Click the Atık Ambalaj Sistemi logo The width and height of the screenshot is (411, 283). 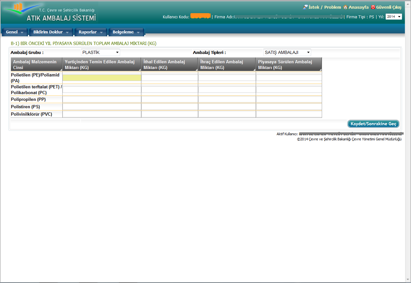click(x=51, y=12)
